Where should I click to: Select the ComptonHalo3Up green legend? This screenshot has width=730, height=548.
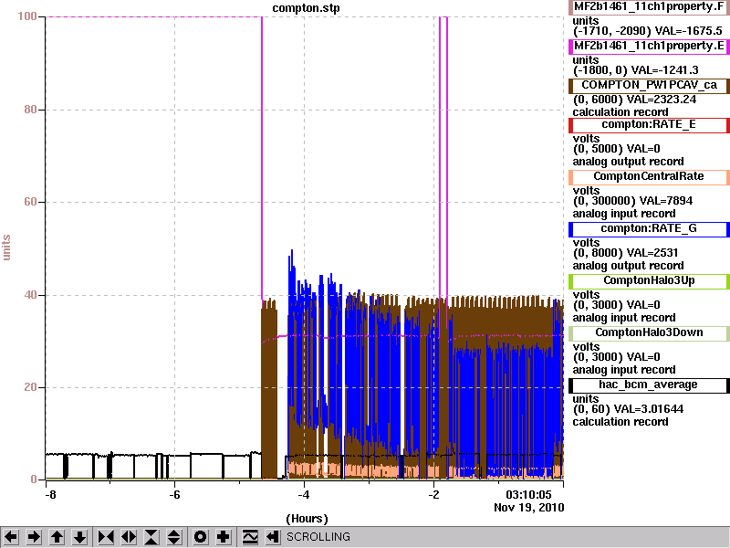coord(649,281)
